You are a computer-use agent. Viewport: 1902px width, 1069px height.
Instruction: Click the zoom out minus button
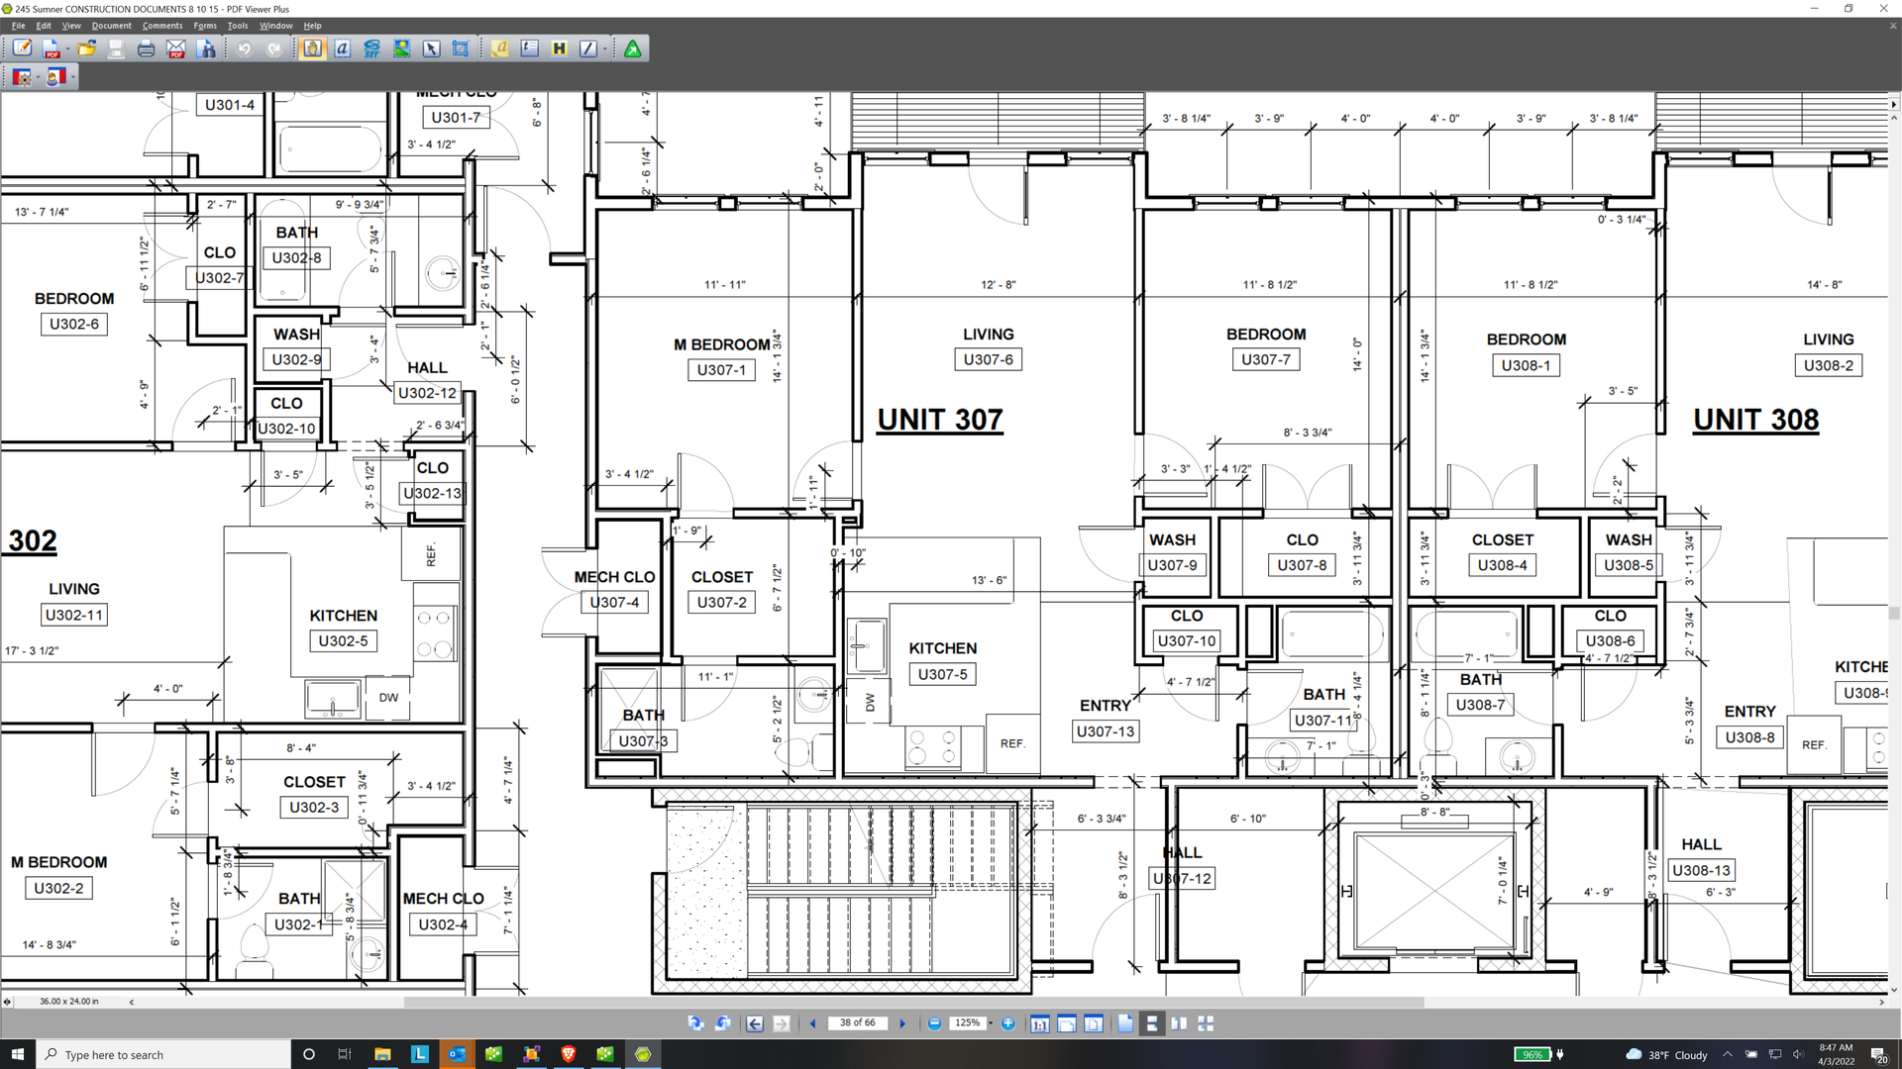click(x=934, y=1023)
